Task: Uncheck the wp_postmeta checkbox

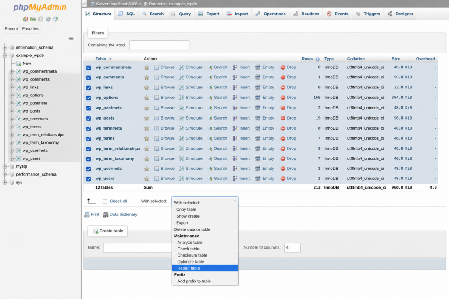Action: coord(89,108)
